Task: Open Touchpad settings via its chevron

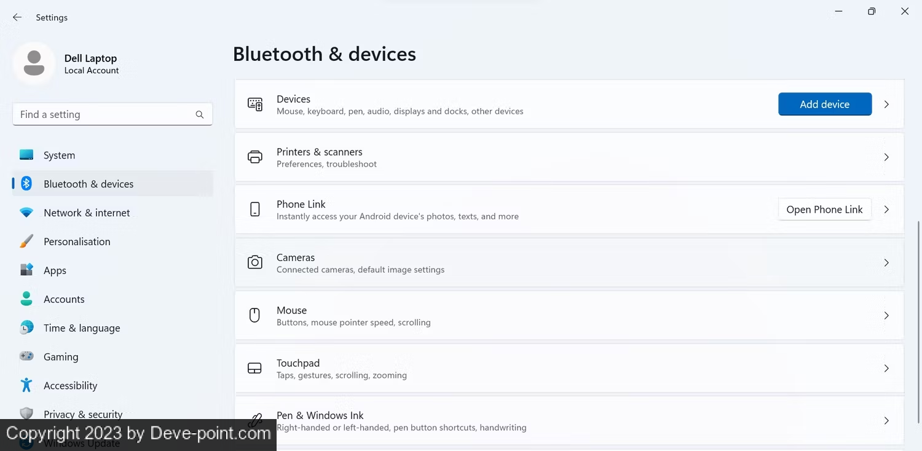Action: click(886, 368)
